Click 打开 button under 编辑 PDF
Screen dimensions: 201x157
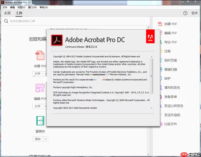pos(38,106)
